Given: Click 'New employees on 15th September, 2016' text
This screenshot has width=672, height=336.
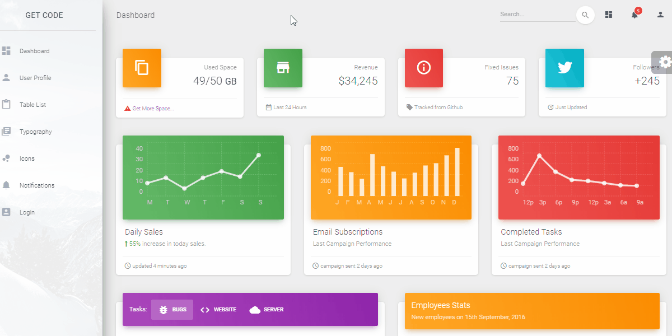Looking at the screenshot, I should (x=468, y=317).
